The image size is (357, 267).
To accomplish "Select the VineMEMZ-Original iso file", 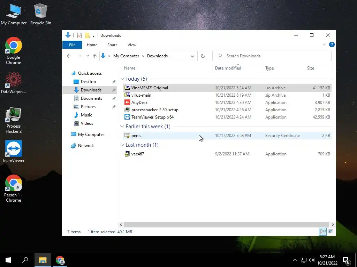I will [x=227, y=88].
